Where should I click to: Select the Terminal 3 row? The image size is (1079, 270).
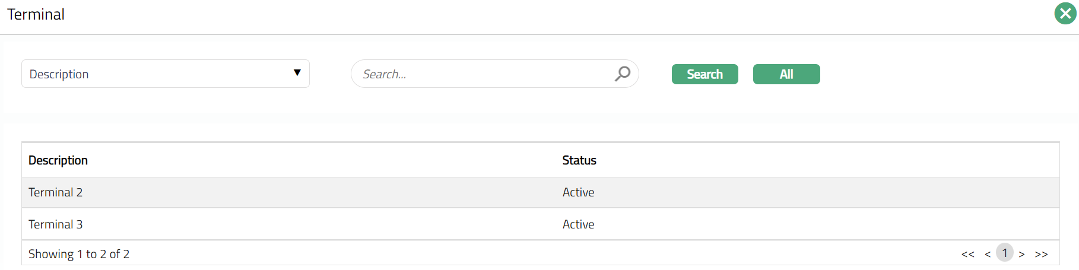click(56, 224)
